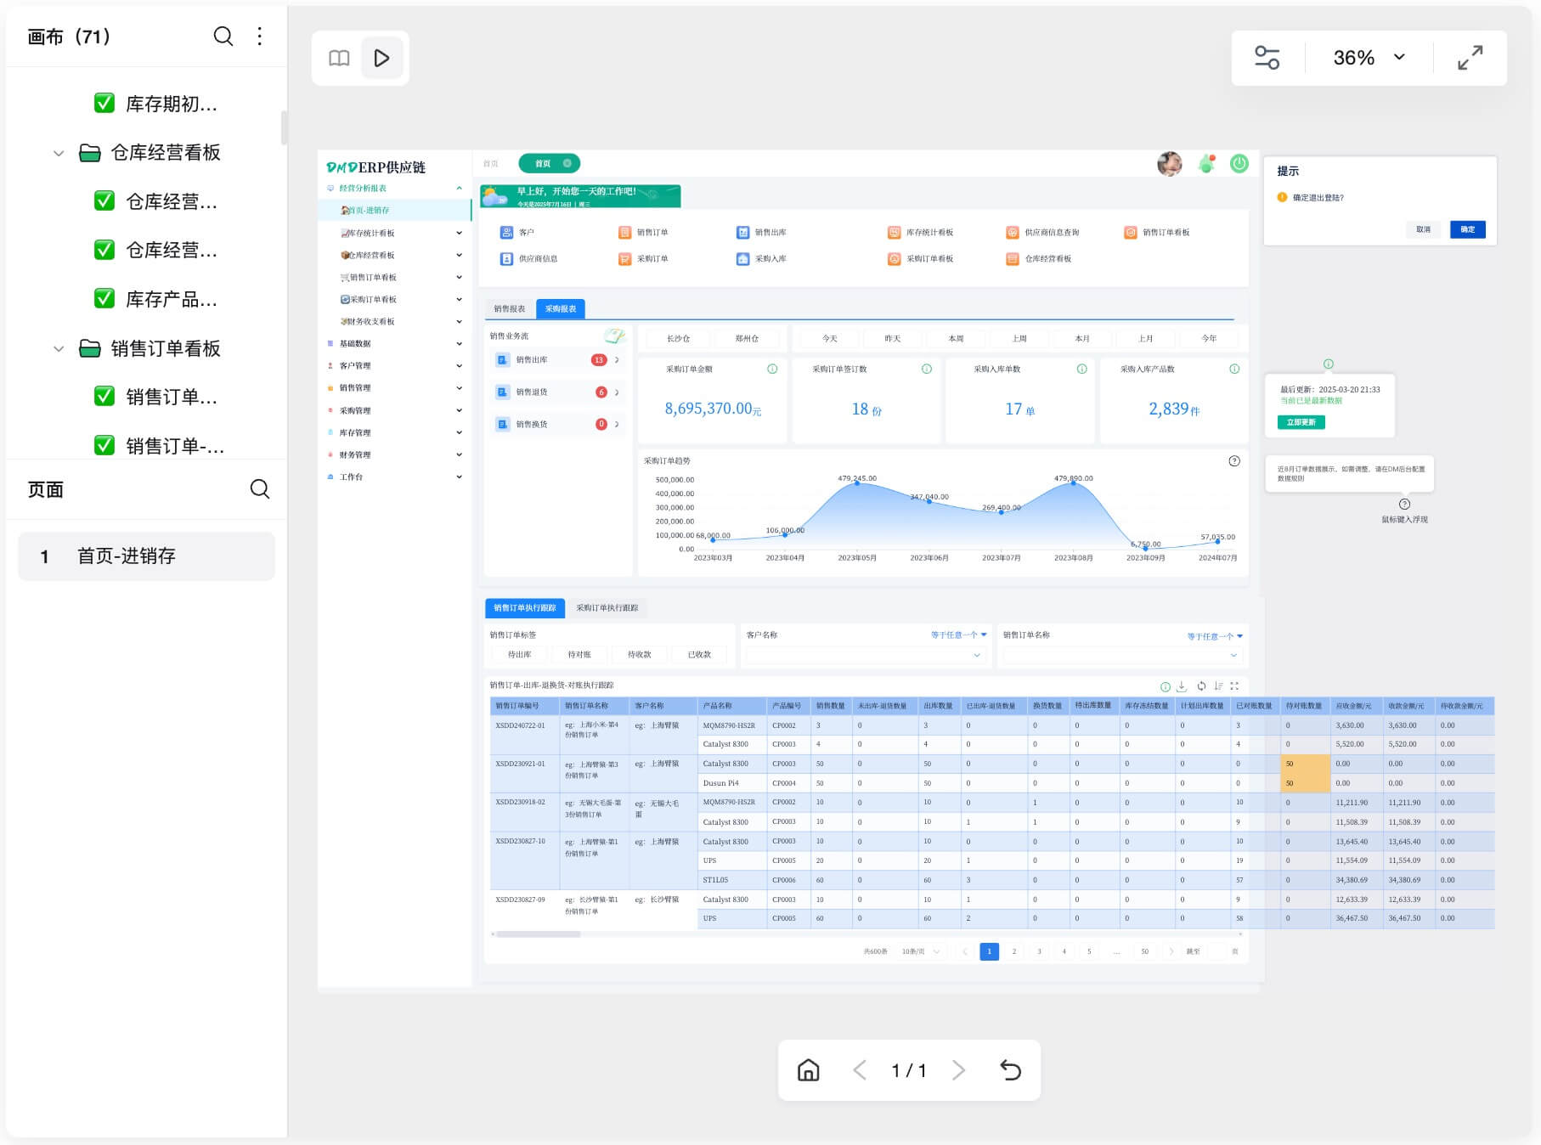Select the 销售报表 tab
Viewport: 1541px width, 1145px height.
click(x=510, y=309)
